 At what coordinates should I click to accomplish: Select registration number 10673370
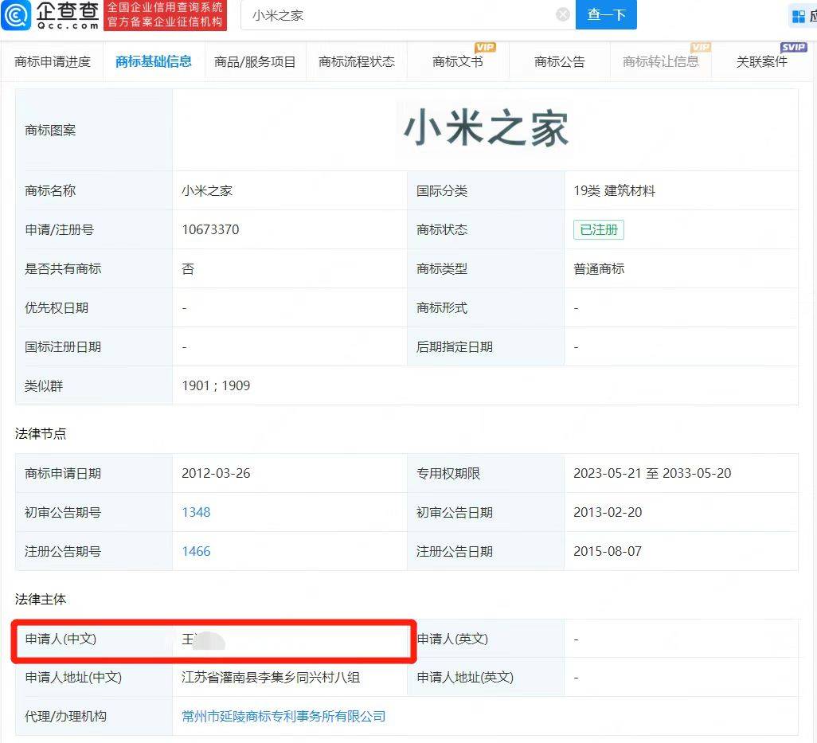pyautogui.click(x=210, y=230)
